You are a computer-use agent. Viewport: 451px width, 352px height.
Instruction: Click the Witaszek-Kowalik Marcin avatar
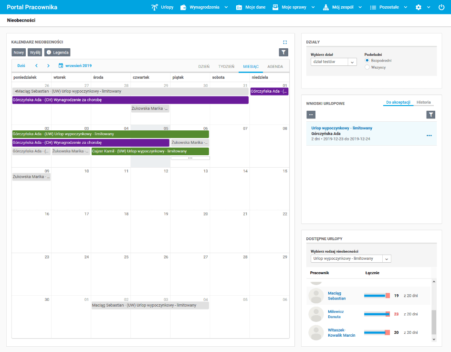coord(316,333)
